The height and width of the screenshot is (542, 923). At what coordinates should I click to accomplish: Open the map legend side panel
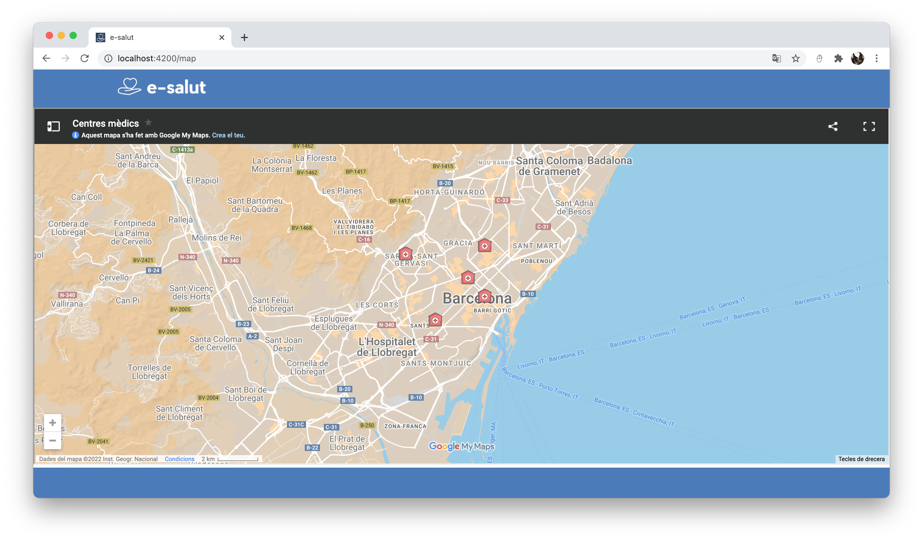54,126
